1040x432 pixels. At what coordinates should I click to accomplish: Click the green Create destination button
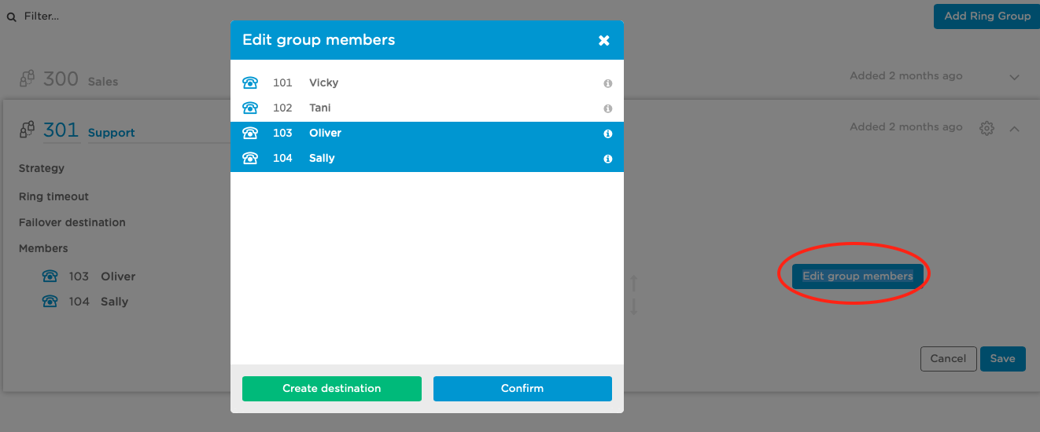pyautogui.click(x=332, y=389)
